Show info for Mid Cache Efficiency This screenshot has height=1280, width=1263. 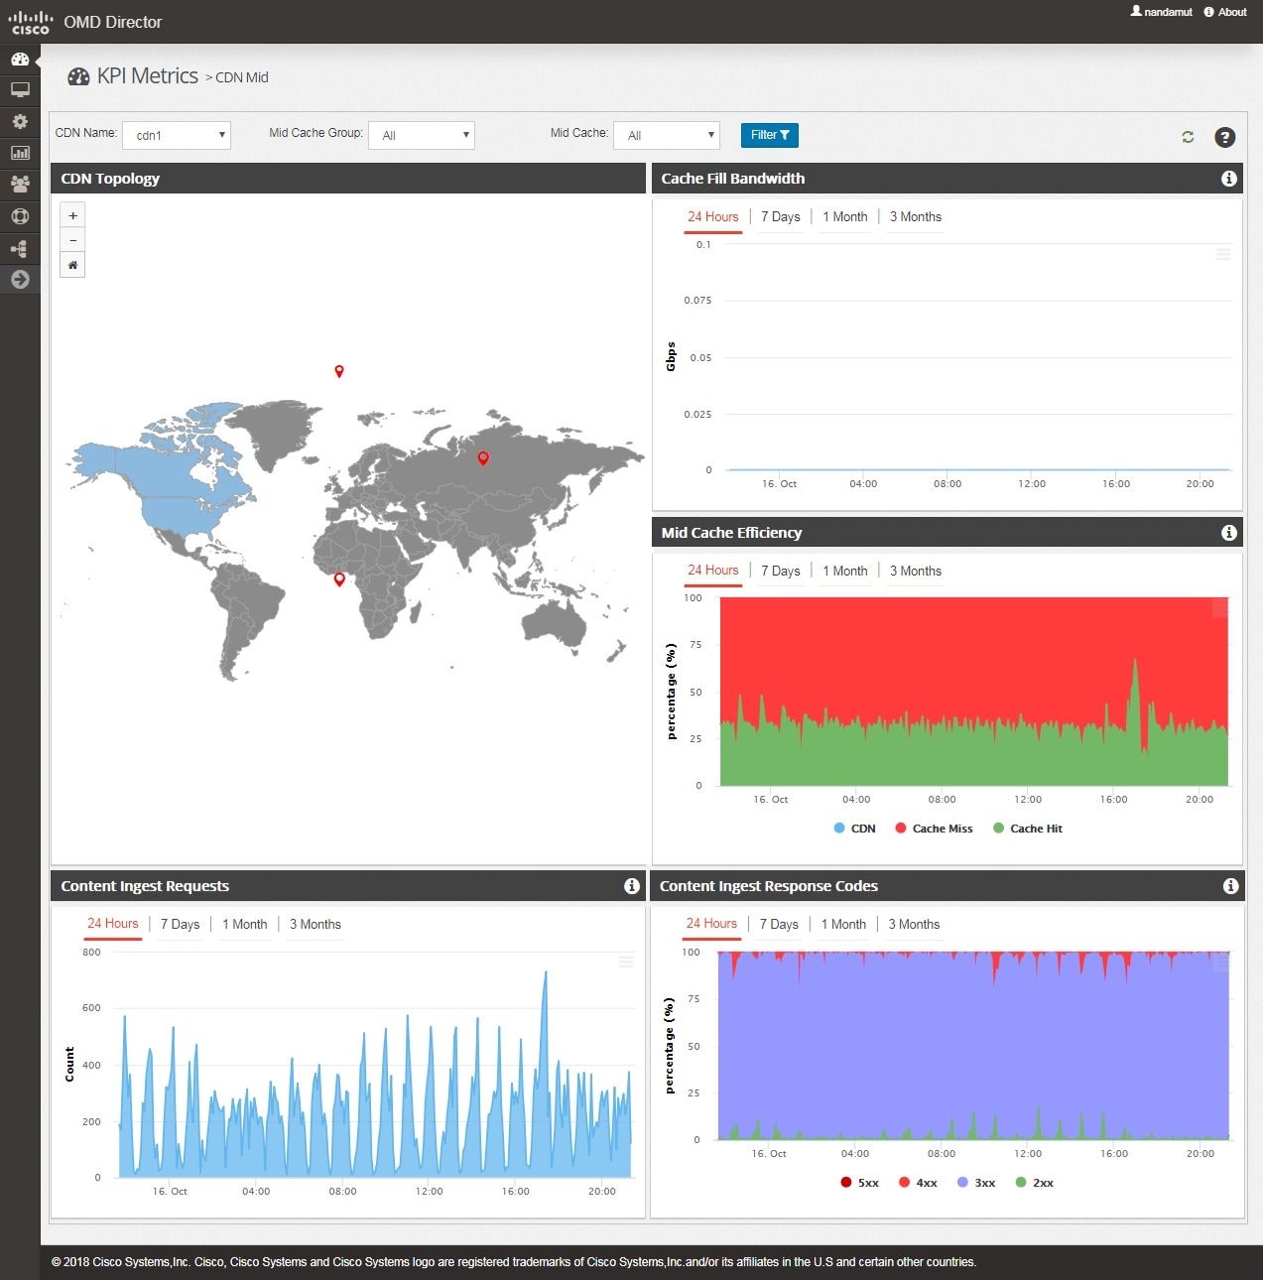(1229, 533)
